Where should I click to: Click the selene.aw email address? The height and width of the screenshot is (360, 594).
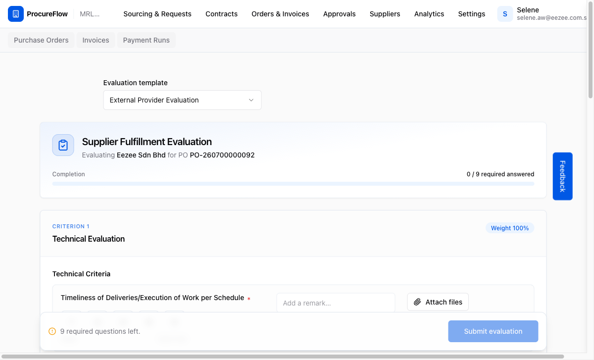tap(551, 18)
